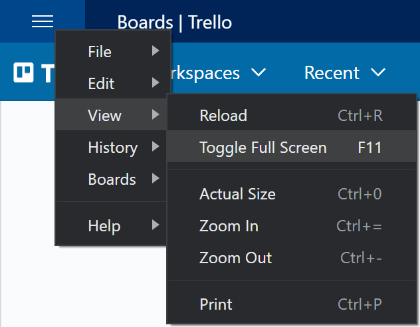Click the Boards submenu arrow
The height and width of the screenshot is (327, 420).
pos(156,179)
